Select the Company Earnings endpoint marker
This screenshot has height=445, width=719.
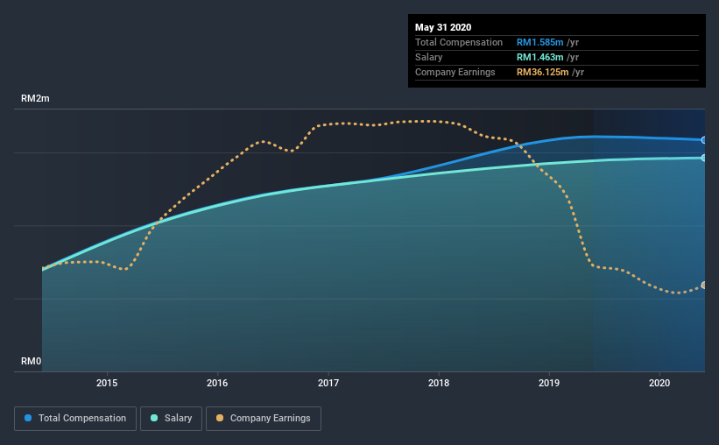click(x=704, y=286)
